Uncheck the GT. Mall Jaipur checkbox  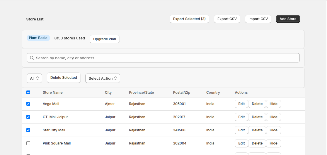click(28, 117)
